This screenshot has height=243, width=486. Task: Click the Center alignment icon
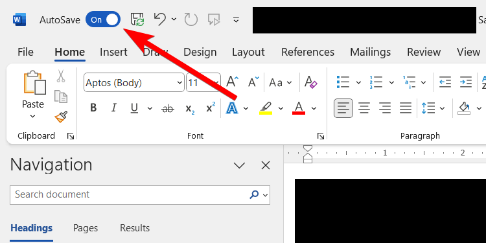click(364, 108)
